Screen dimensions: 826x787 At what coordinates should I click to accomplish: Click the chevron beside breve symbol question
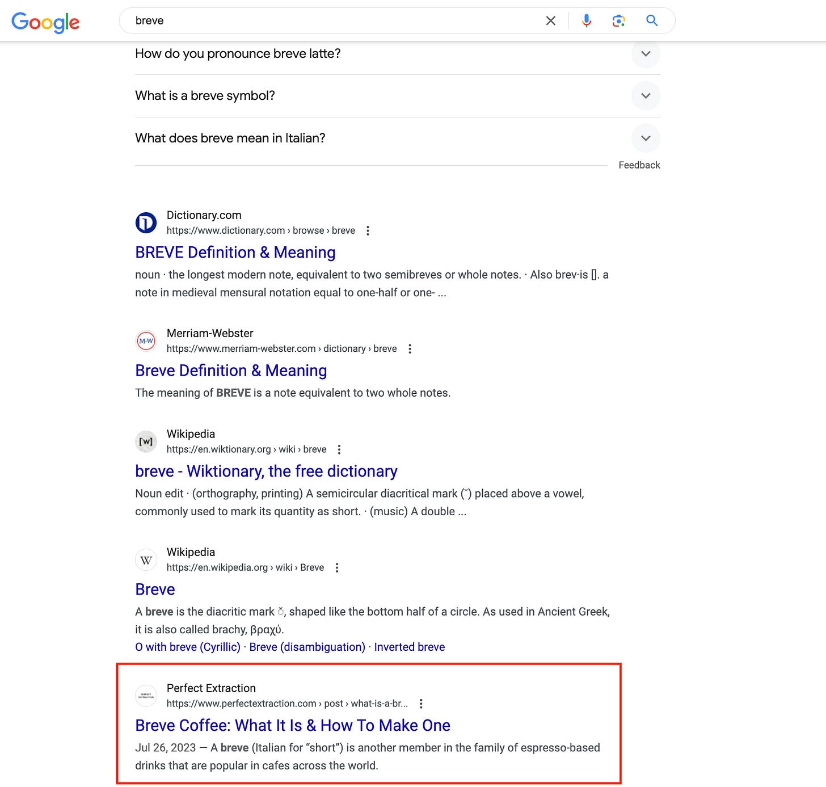pos(646,96)
